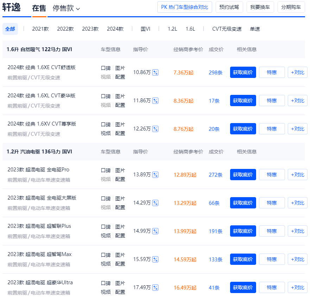Click 特惠 for 超智驾Max
This screenshot has height=298, width=311.
pos(272,259)
